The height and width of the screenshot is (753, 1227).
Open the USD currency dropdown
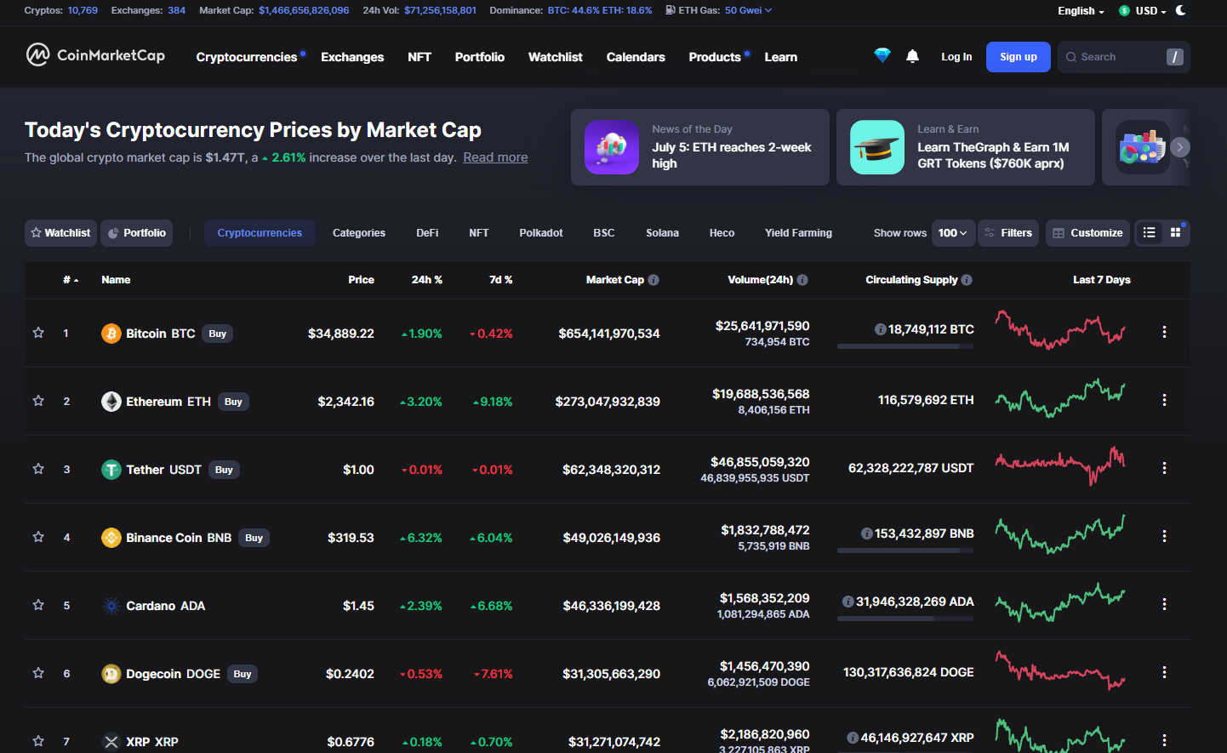tap(1143, 11)
